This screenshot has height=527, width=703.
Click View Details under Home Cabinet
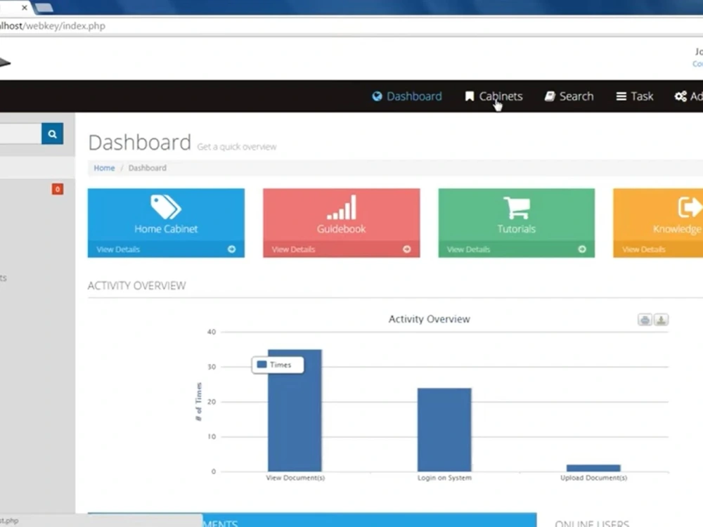coord(118,249)
